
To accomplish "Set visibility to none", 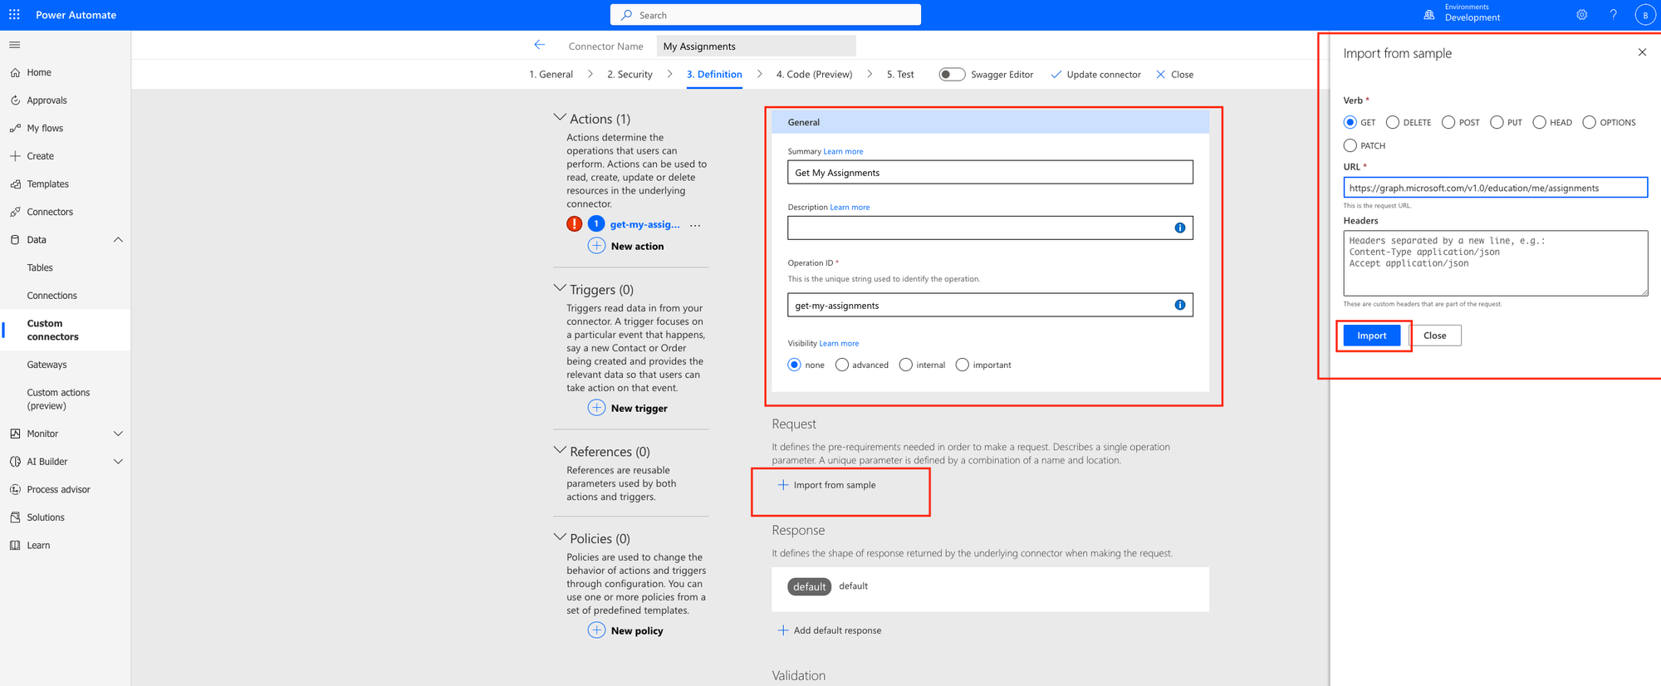I will click(795, 365).
